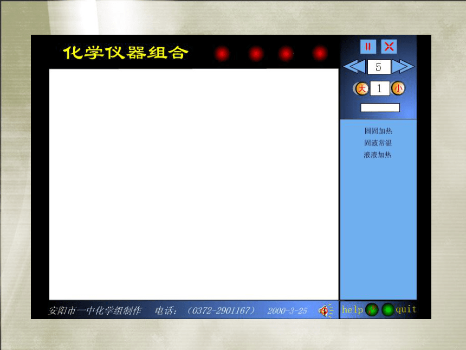Click 安阳市一中化学组制作 credit text

tap(95, 311)
